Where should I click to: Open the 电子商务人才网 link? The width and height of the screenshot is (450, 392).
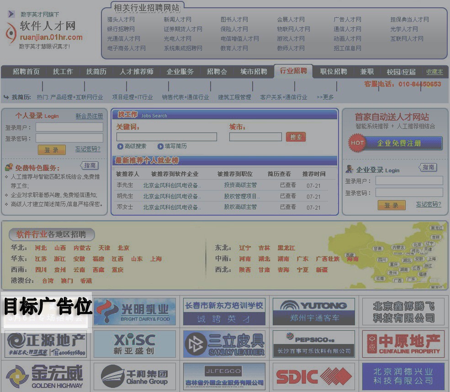(126, 48)
